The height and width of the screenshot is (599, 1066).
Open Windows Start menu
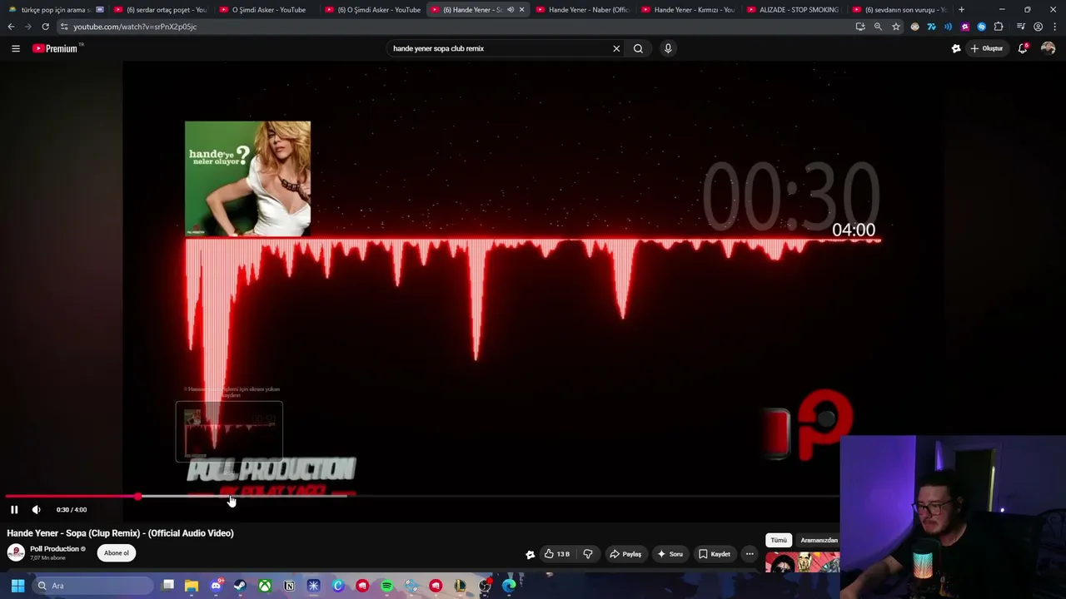tap(17, 586)
